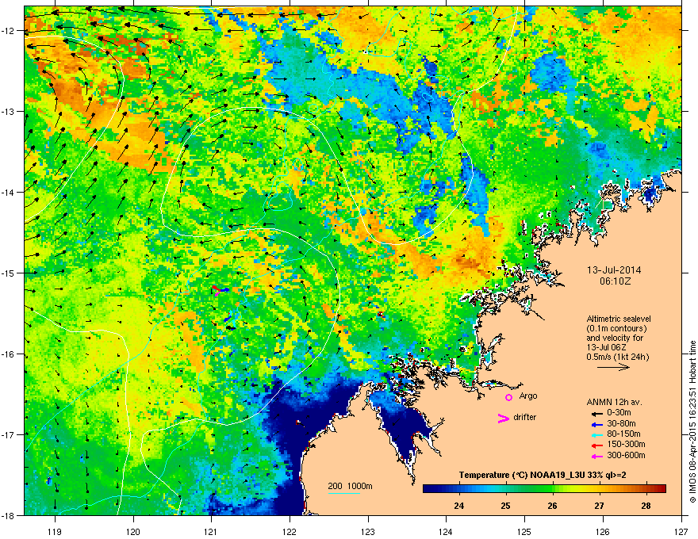Screen dimensions: 698x539
Task: Click the longitude axis label 126
Action: 603,531
